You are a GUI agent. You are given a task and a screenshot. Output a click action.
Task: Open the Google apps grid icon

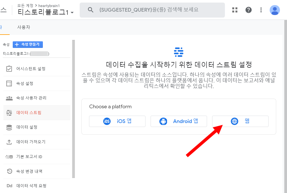coord(235,10)
